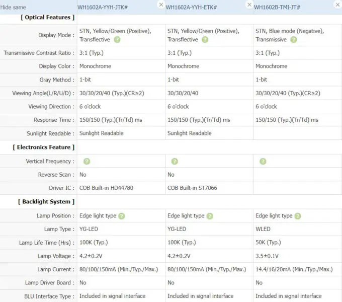Click the Lamp Life Time (Hrs) row label
Screen dimensions: 342x302
pyautogui.click(x=47, y=243)
